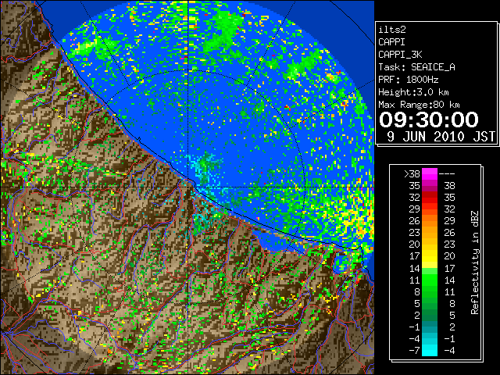Click the orange 26-29 dBZ legend color
Image resolution: width=500 pixels, height=375 pixels.
[430, 221]
